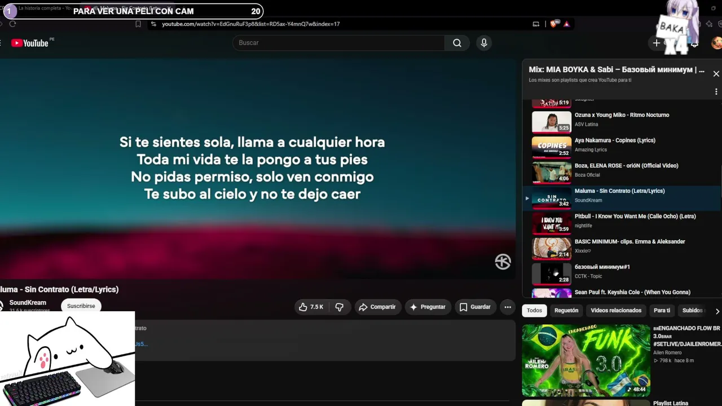
Task: Subscribe to SoundKream with Suscribirse button
Action: pyautogui.click(x=81, y=306)
